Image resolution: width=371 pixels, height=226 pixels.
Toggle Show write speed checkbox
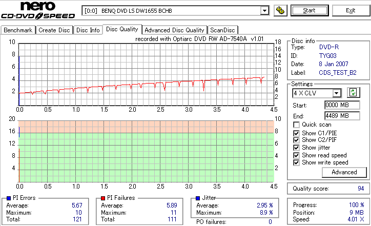coord(296,162)
